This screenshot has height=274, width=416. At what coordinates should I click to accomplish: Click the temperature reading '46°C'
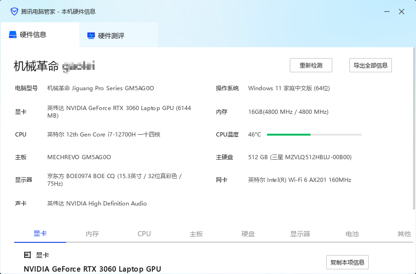pos(254,135)
